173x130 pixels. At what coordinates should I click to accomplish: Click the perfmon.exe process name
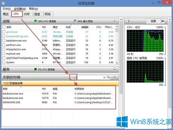[x=13, y=45]
